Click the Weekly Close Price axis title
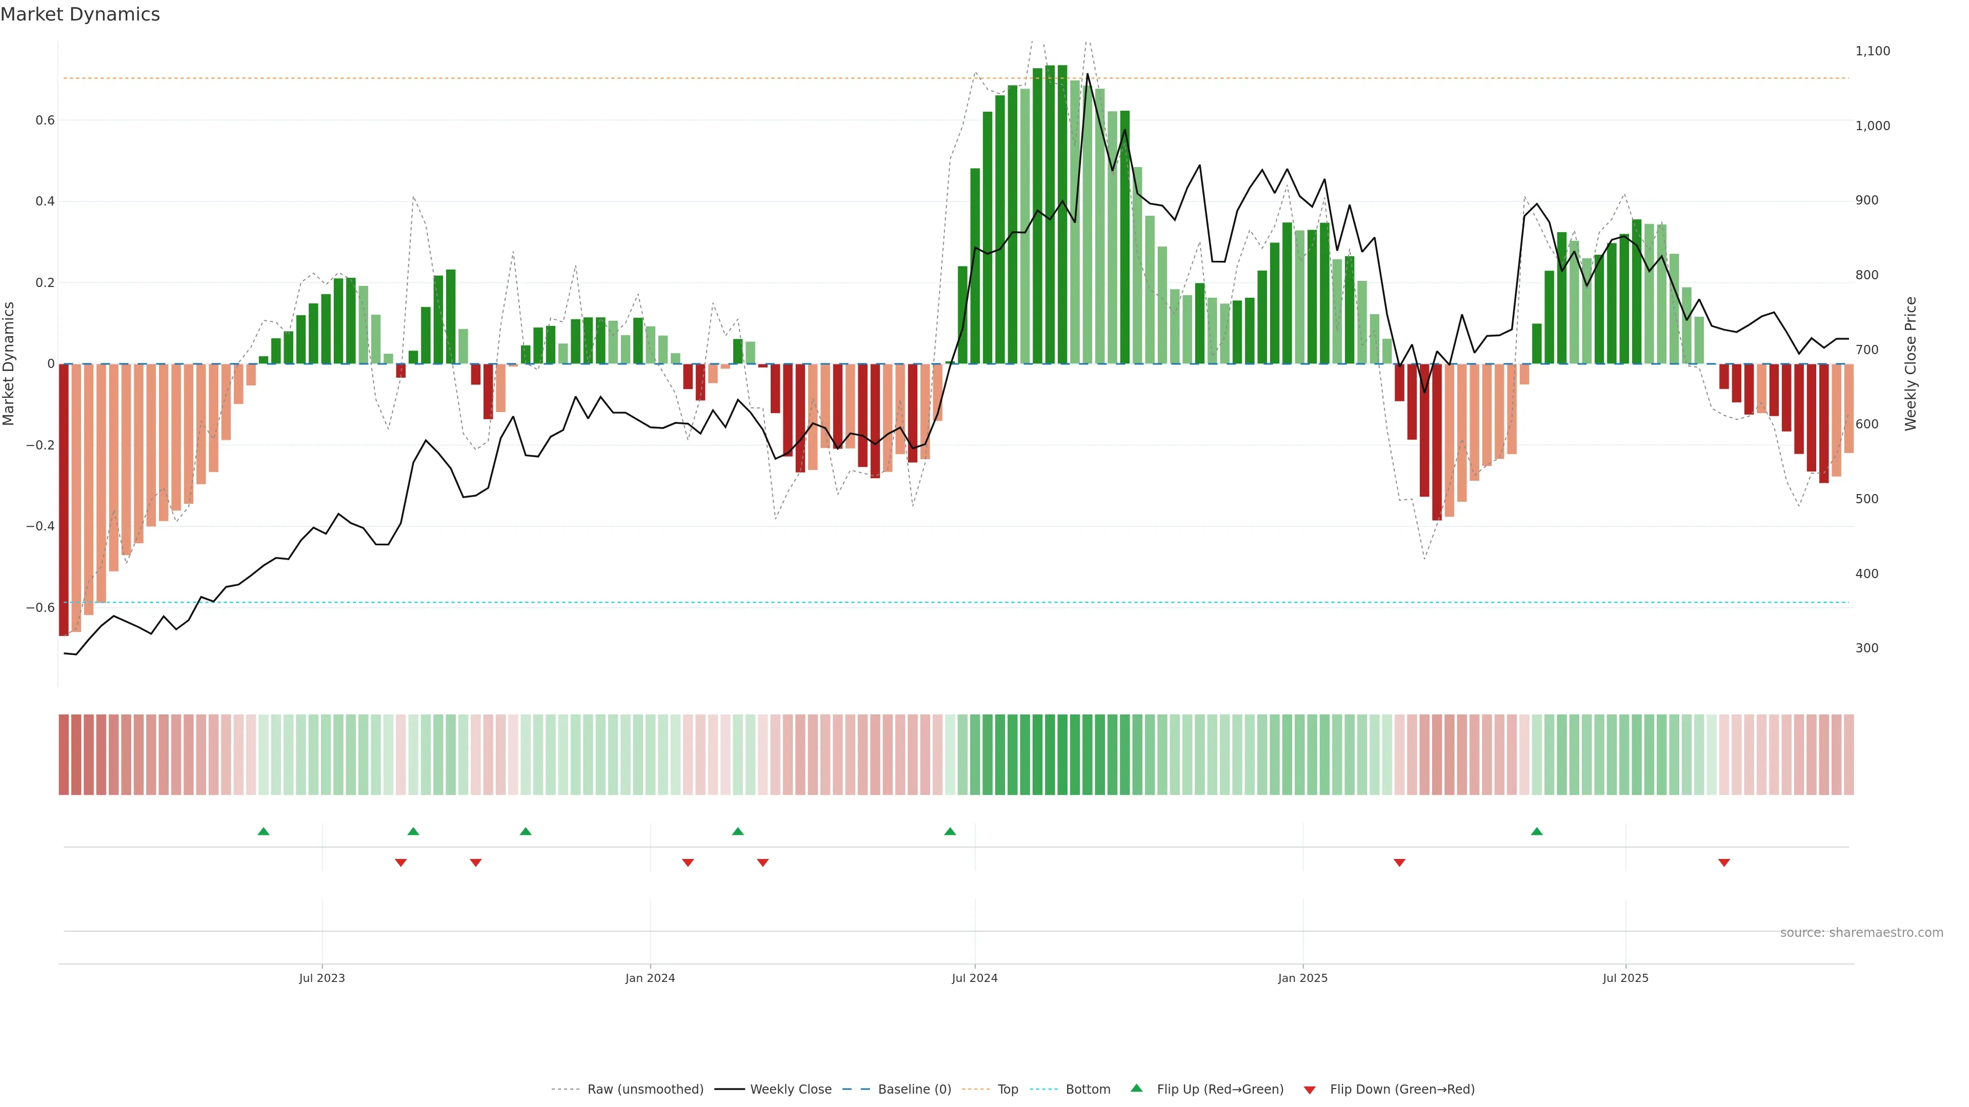The image size is (1969, 1107). (1911, 364)
